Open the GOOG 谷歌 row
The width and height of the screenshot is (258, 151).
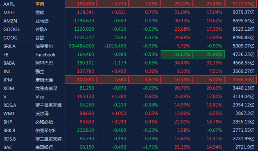[129, 38]
